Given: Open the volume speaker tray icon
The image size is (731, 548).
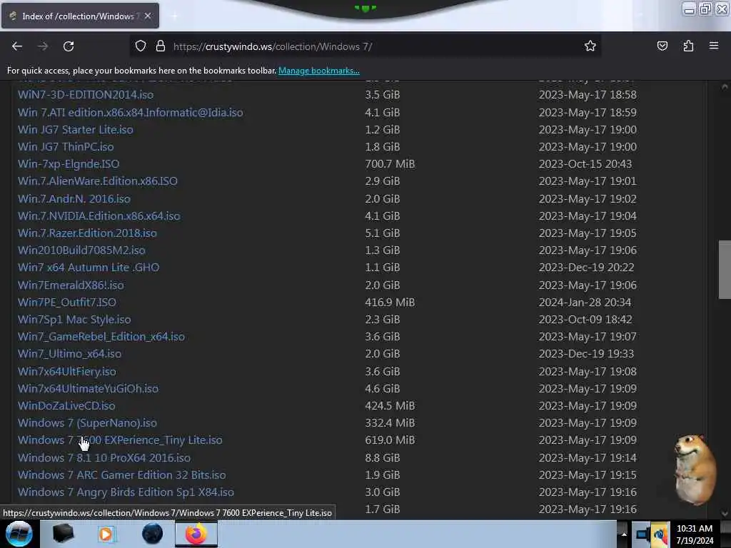Looking at the screenshot, I should (660, 534).
